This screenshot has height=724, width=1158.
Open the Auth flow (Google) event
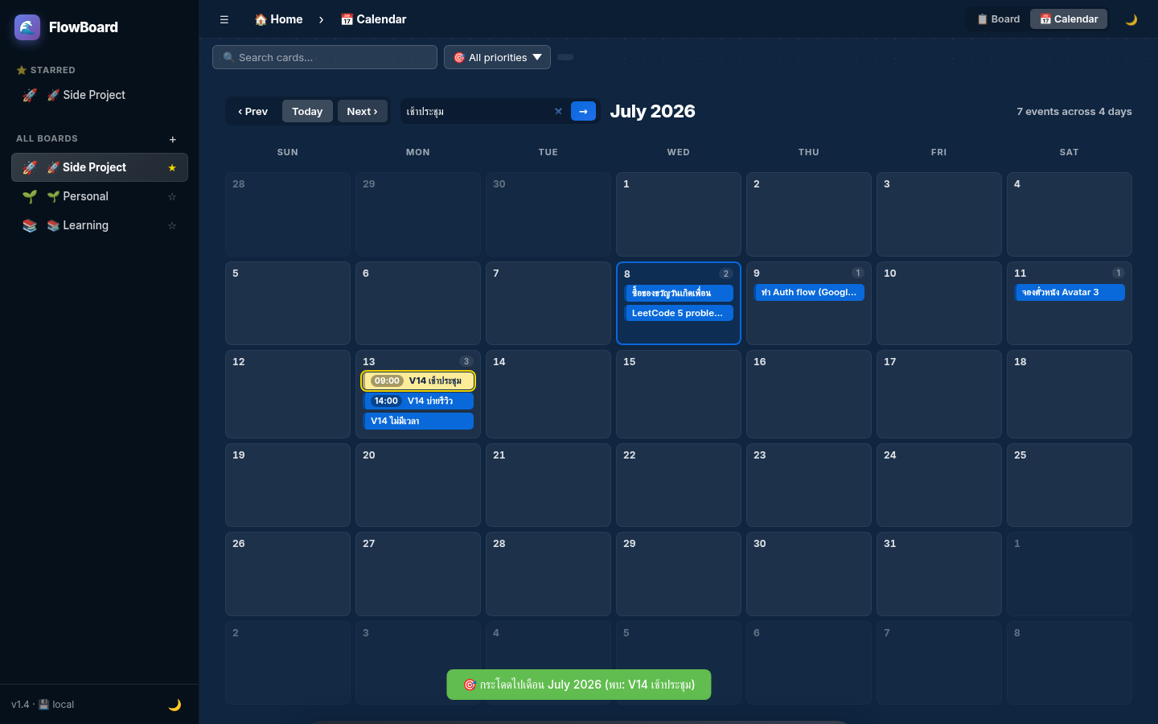point(809,293)
